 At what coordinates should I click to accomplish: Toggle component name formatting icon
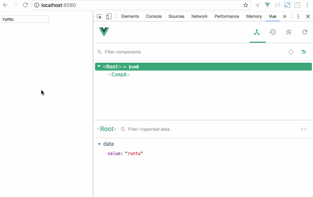tap(304, 52)
